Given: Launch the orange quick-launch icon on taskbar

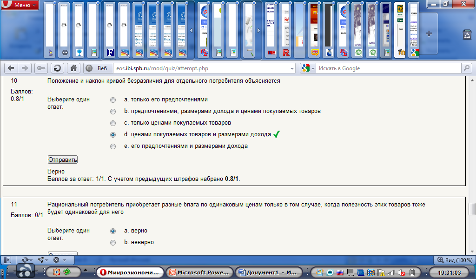Looking at the screenshot, I should 56,272.
